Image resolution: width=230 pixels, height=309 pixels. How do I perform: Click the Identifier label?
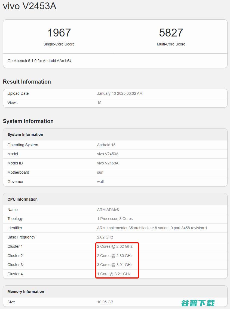[15, 228]
